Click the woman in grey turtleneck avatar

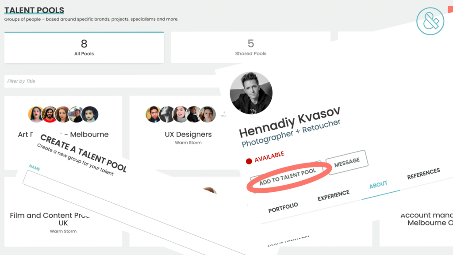[x=180, y=114]
